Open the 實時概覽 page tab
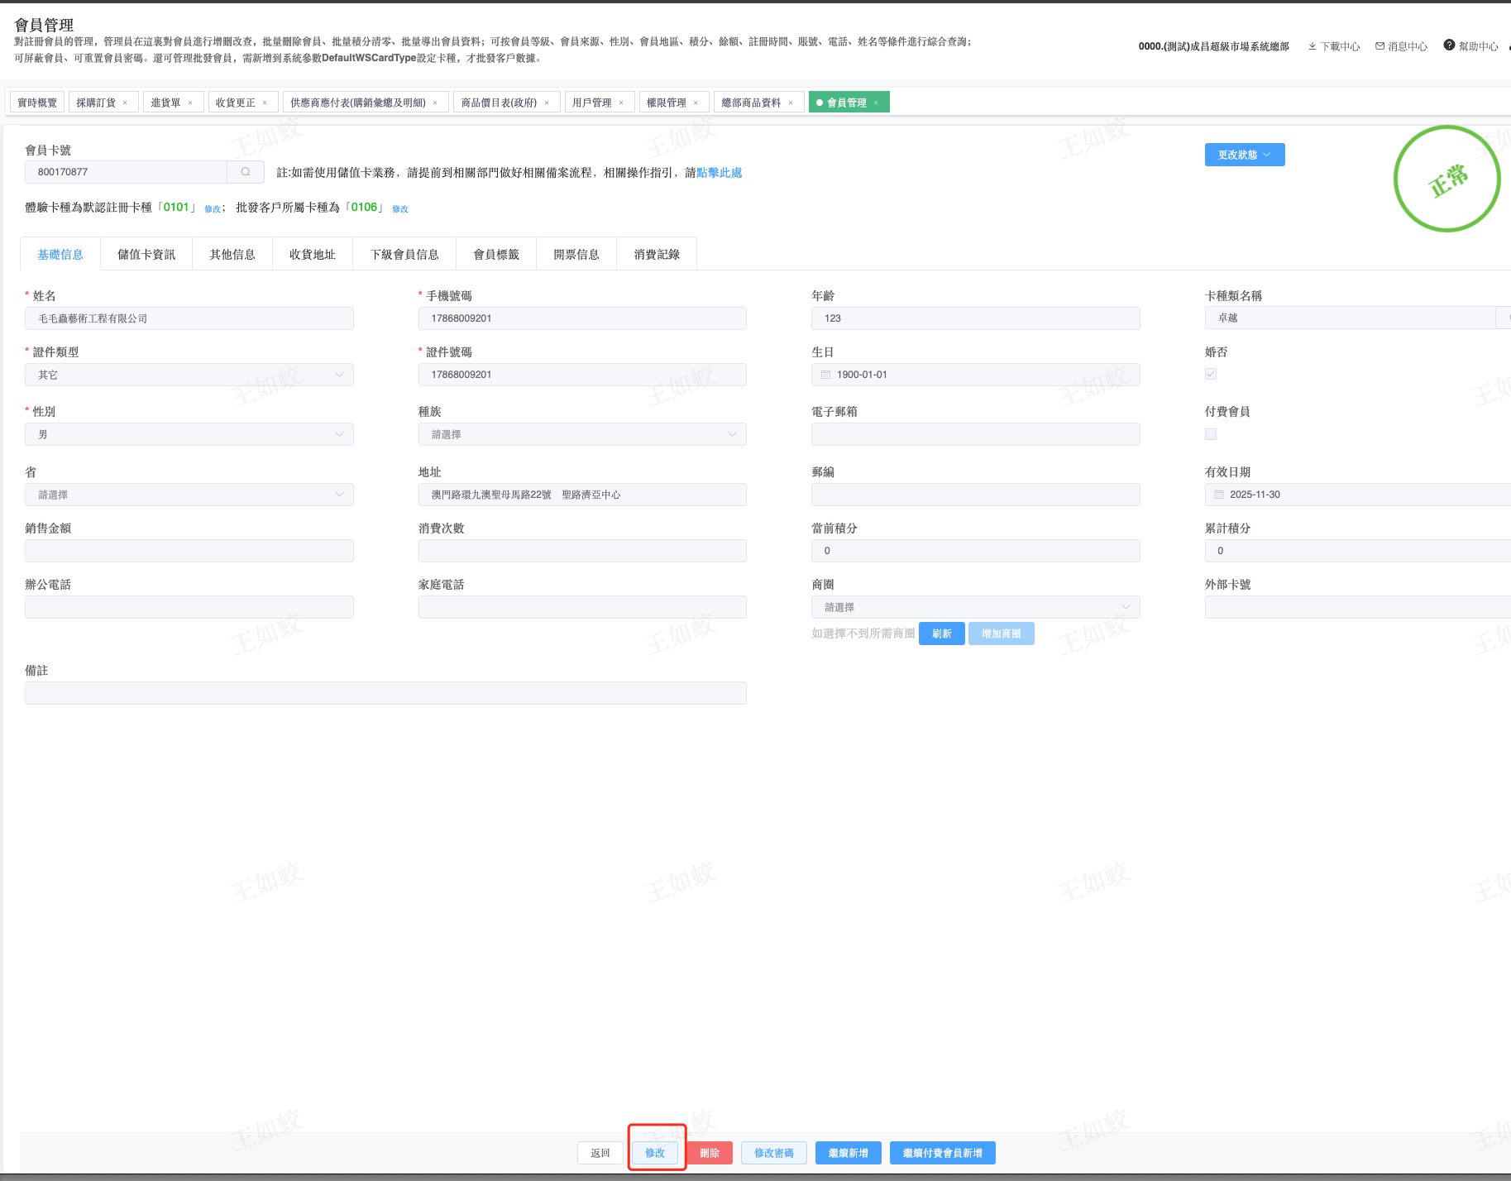This screenshot has height=1181, width=1511. (x=37, y=103)
